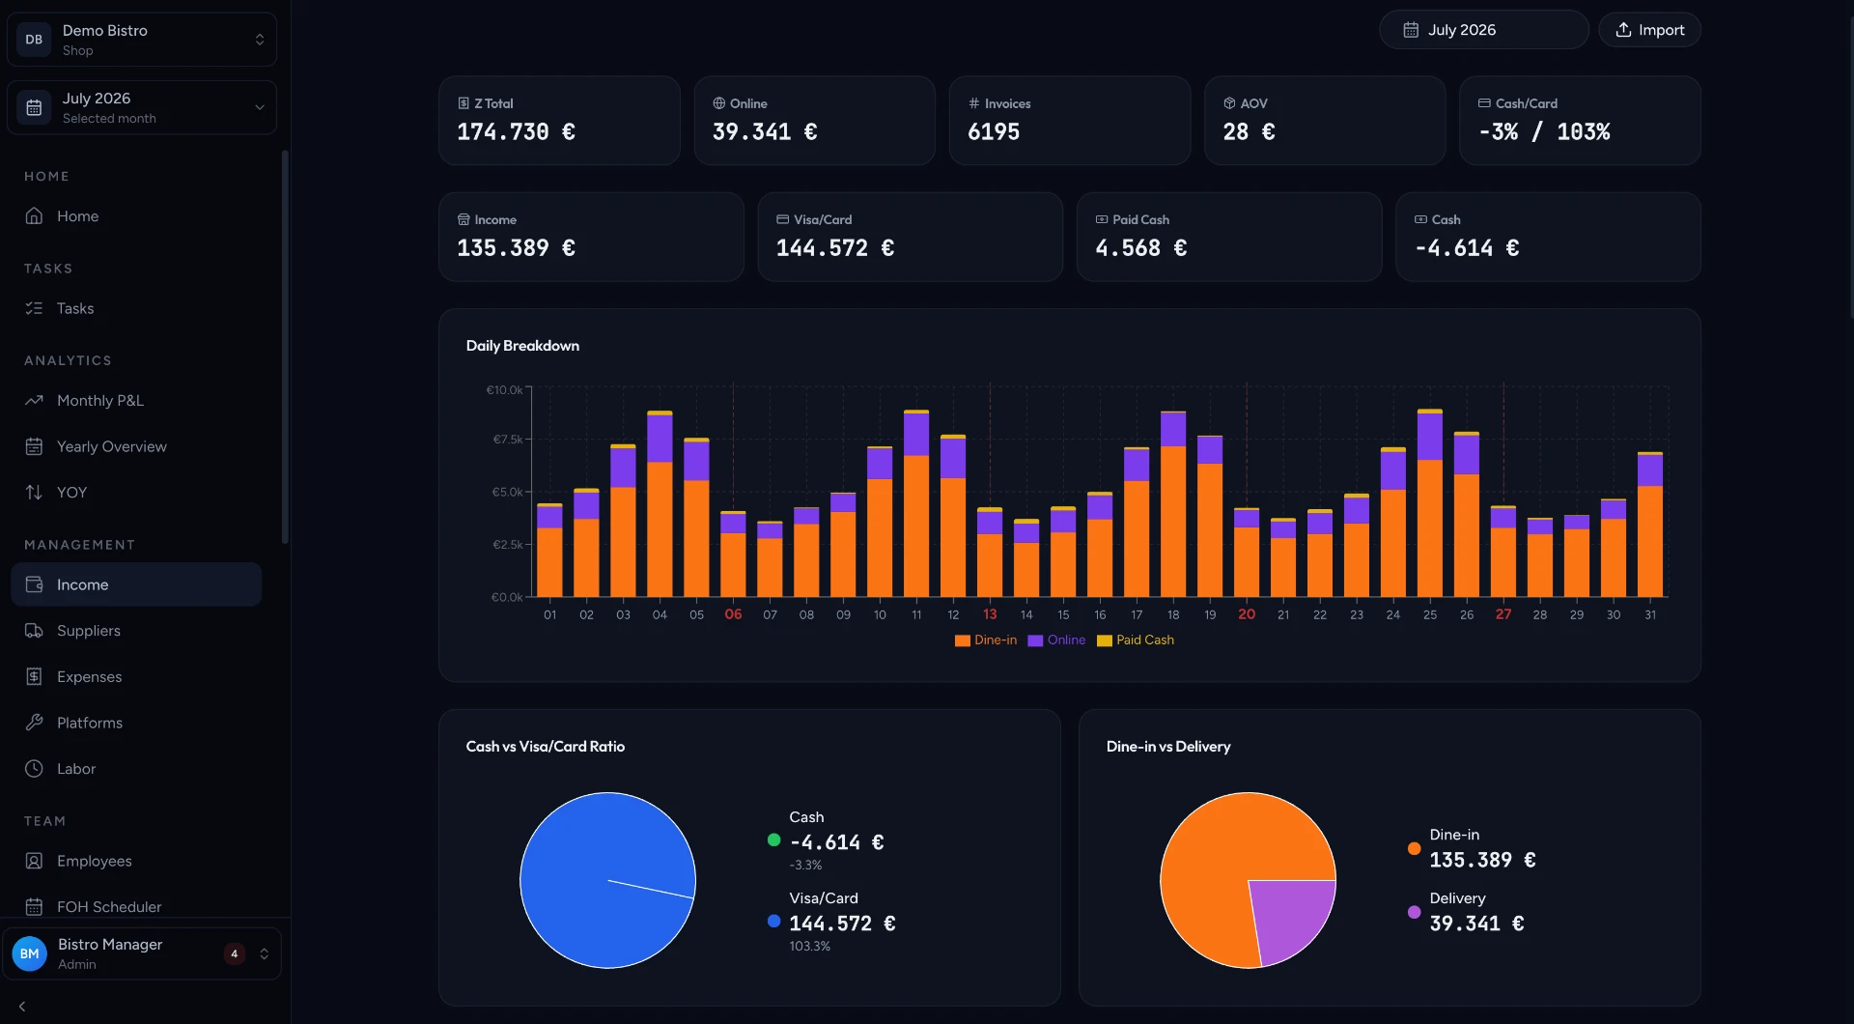Click the Paid Cash banknote icon
The height and width of the screenshot is (1024, 1854).
[x=1102, y=219]
